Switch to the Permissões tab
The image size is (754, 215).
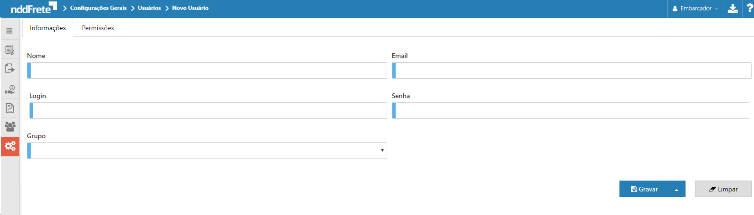pos(98,28)
